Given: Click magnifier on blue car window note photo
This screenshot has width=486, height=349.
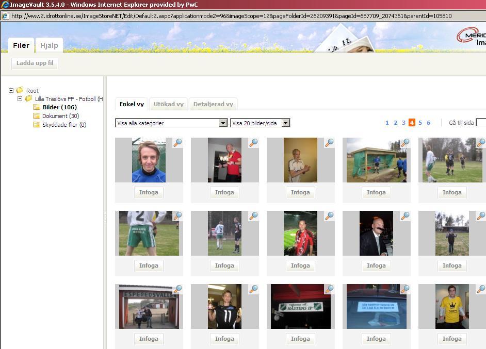Looking at the screenshot, I should point(406,289).
